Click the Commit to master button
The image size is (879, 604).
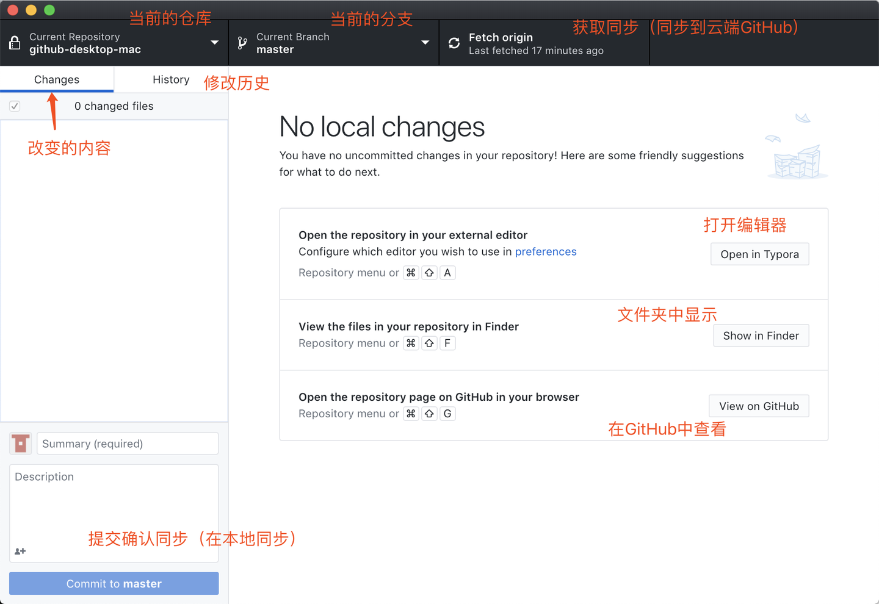(114, 583)
